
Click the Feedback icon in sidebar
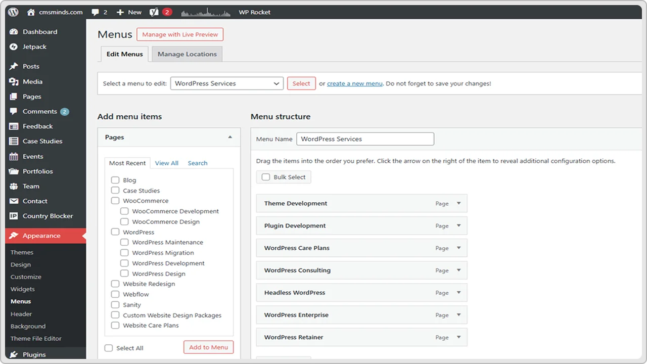[x=14, y=126]
